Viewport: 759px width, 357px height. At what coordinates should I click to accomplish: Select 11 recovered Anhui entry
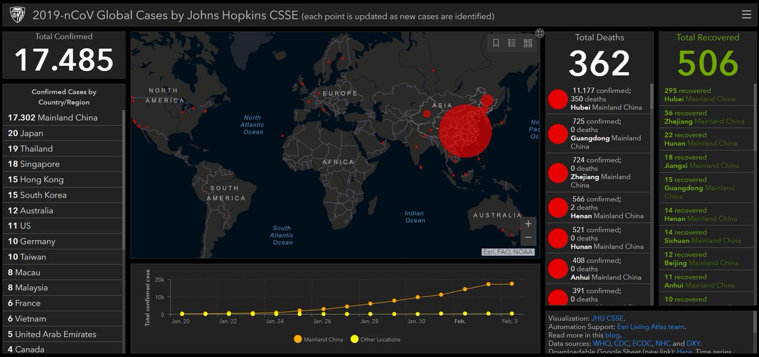(x=706, y=281)
